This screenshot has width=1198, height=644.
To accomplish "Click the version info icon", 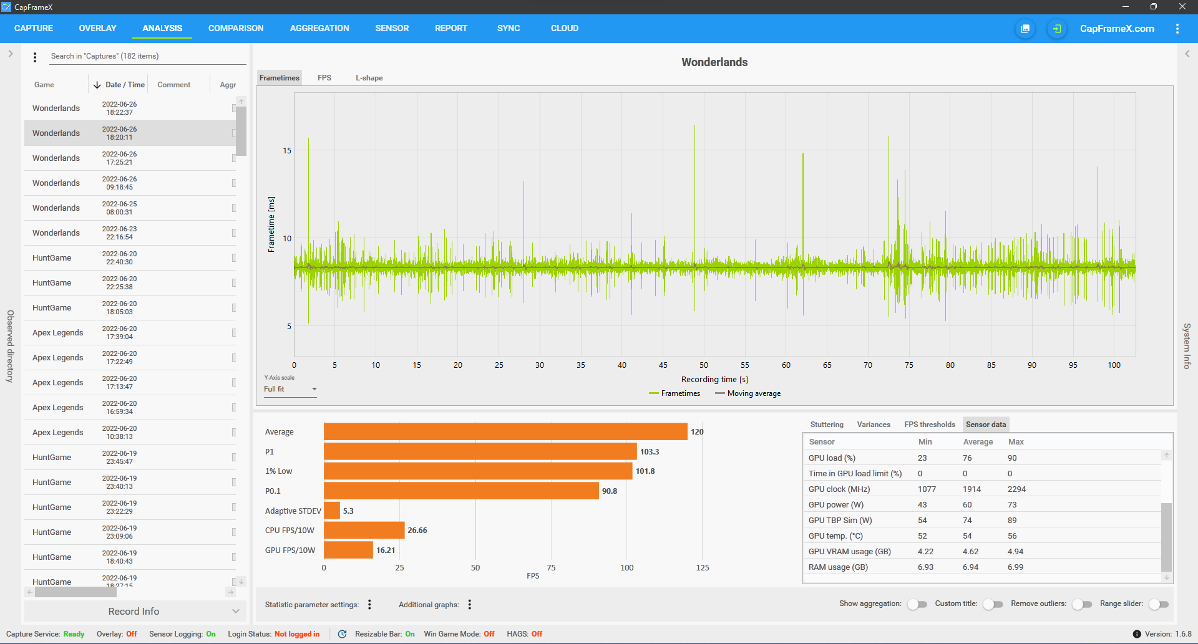I will [1137, 634].
